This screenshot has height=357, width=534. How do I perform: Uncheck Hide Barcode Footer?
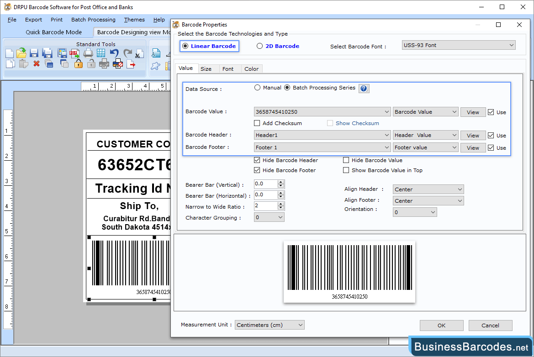click(x=257, y=170)
